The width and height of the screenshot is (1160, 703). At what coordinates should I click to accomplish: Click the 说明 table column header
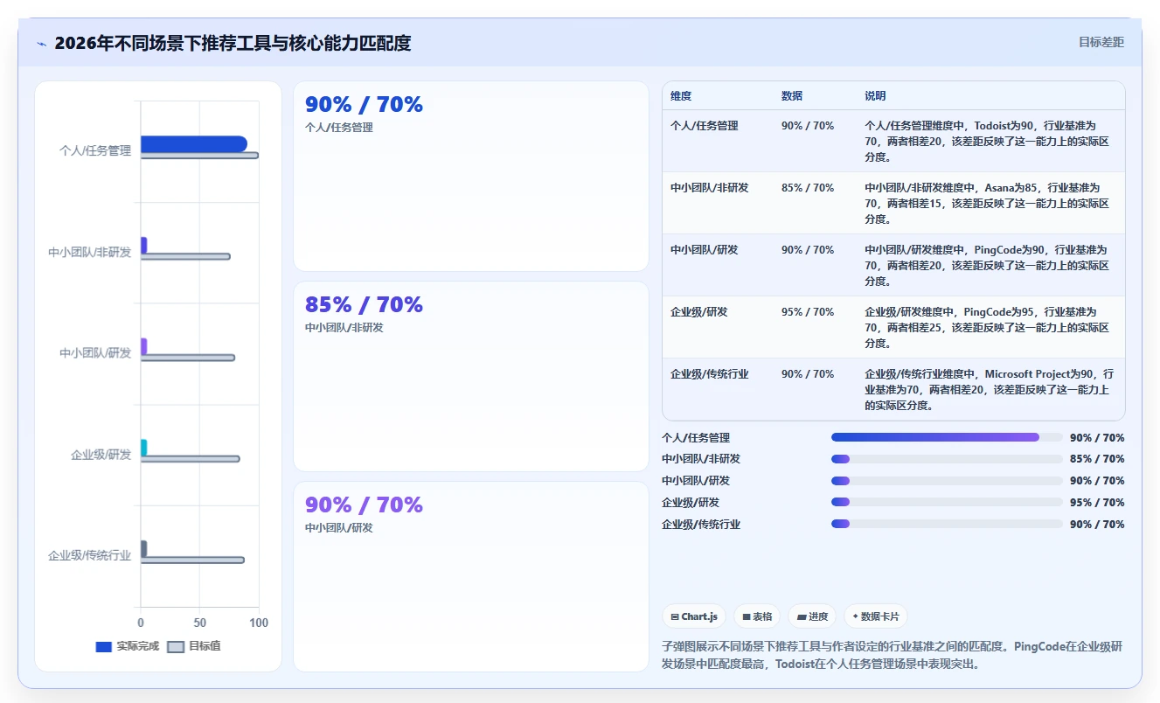(875, 96)
